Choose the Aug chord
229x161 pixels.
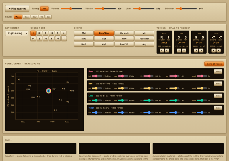point(144,44)
